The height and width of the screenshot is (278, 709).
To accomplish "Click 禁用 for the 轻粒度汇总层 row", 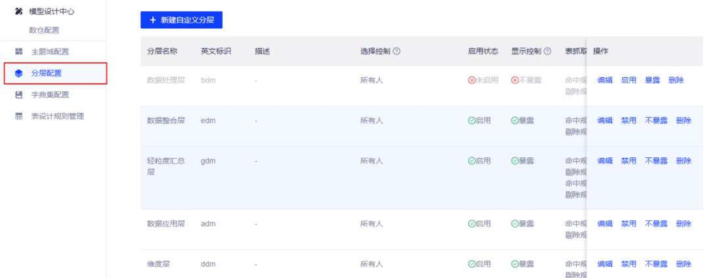I will 628,161.
